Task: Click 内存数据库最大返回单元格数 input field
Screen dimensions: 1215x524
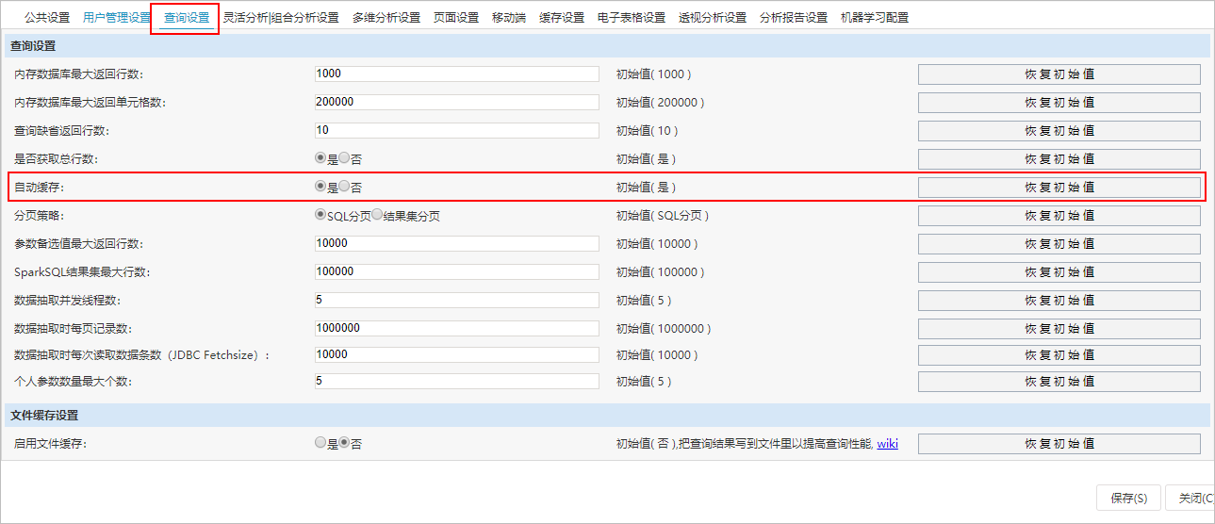Action: pyautogui.click(x=457, y=102)
